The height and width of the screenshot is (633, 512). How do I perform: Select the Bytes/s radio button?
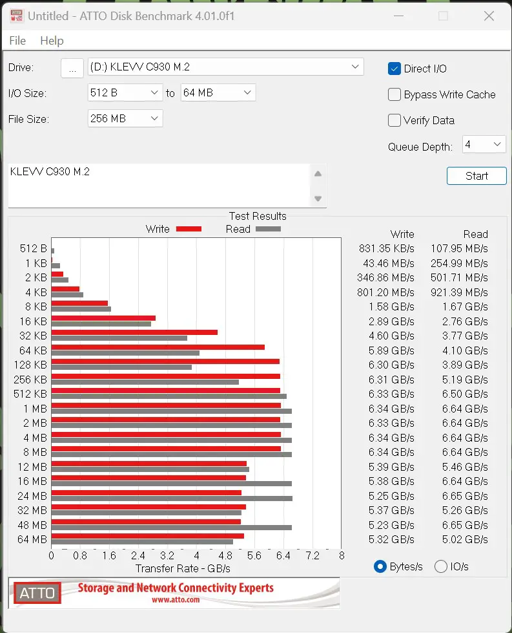[380, 567]
